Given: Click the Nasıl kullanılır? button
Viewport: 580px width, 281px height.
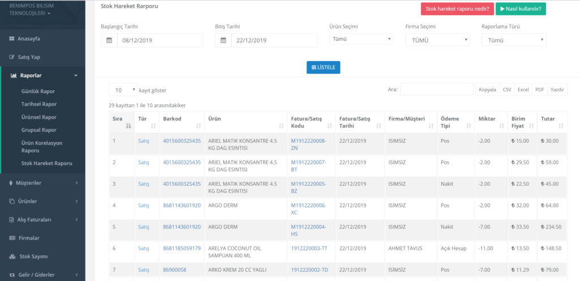Looking at the screenshot, I should coord(521,9).
